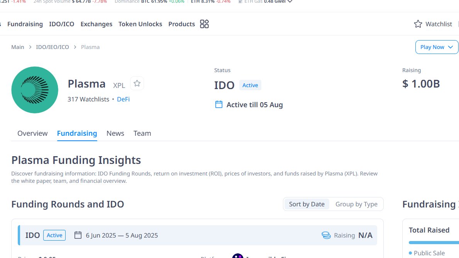Switch to the News tab
Screen dimensions: 459x258
[x=115, y=133]
